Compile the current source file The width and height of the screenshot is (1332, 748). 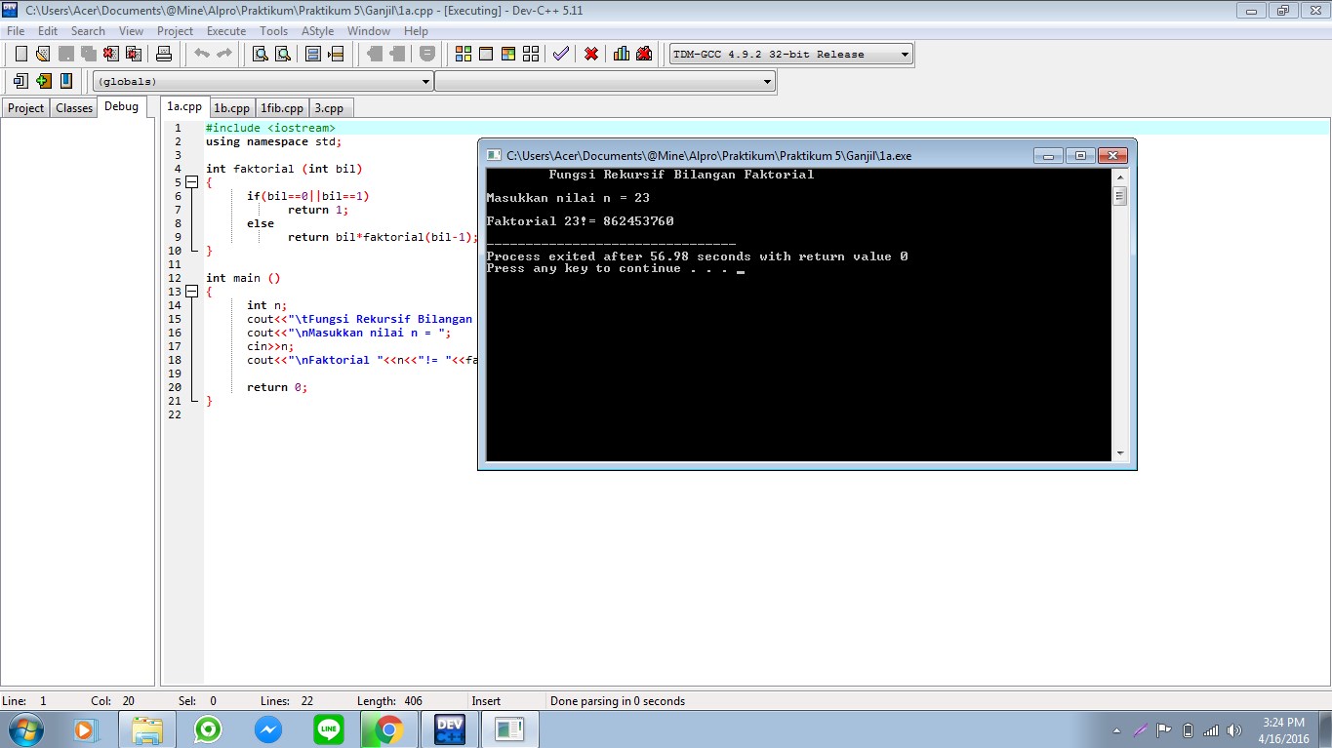[x=463, y=54]
